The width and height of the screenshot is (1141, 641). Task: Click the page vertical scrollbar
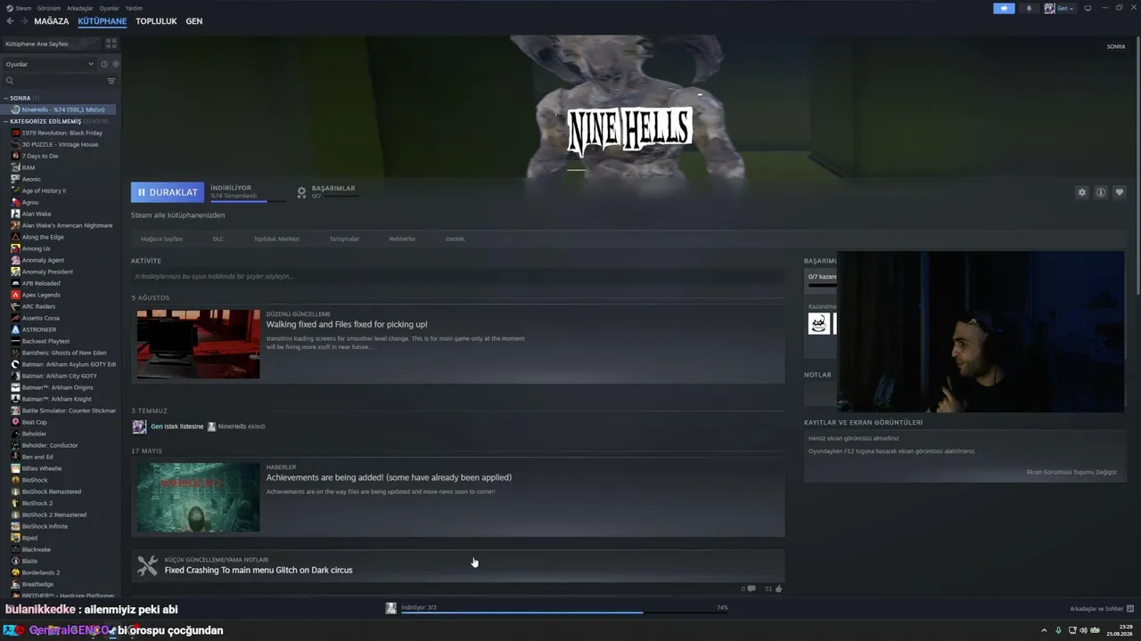[1137, 165]
